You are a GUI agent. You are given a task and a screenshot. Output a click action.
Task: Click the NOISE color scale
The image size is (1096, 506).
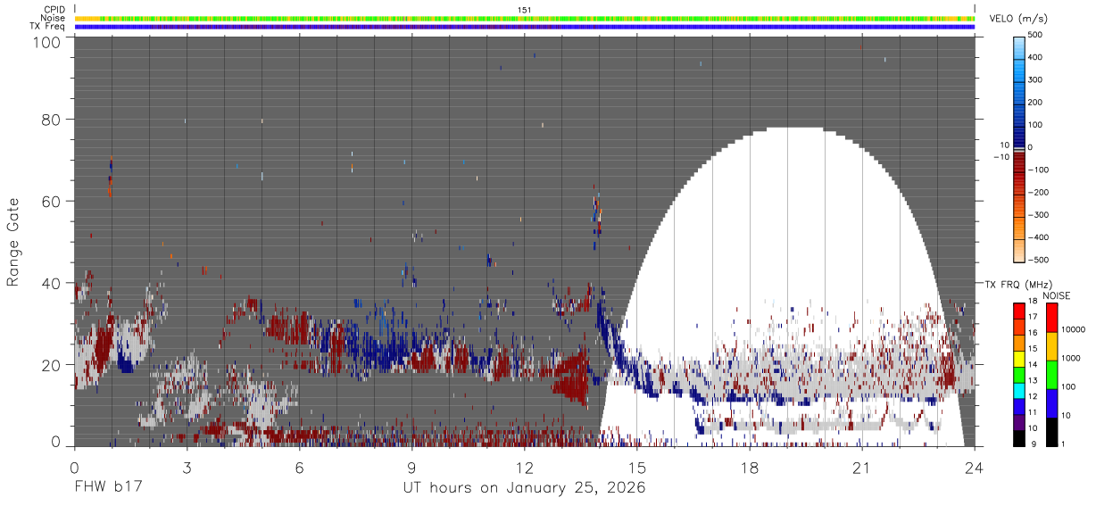pyautogui.click(x=1051, y=374)
